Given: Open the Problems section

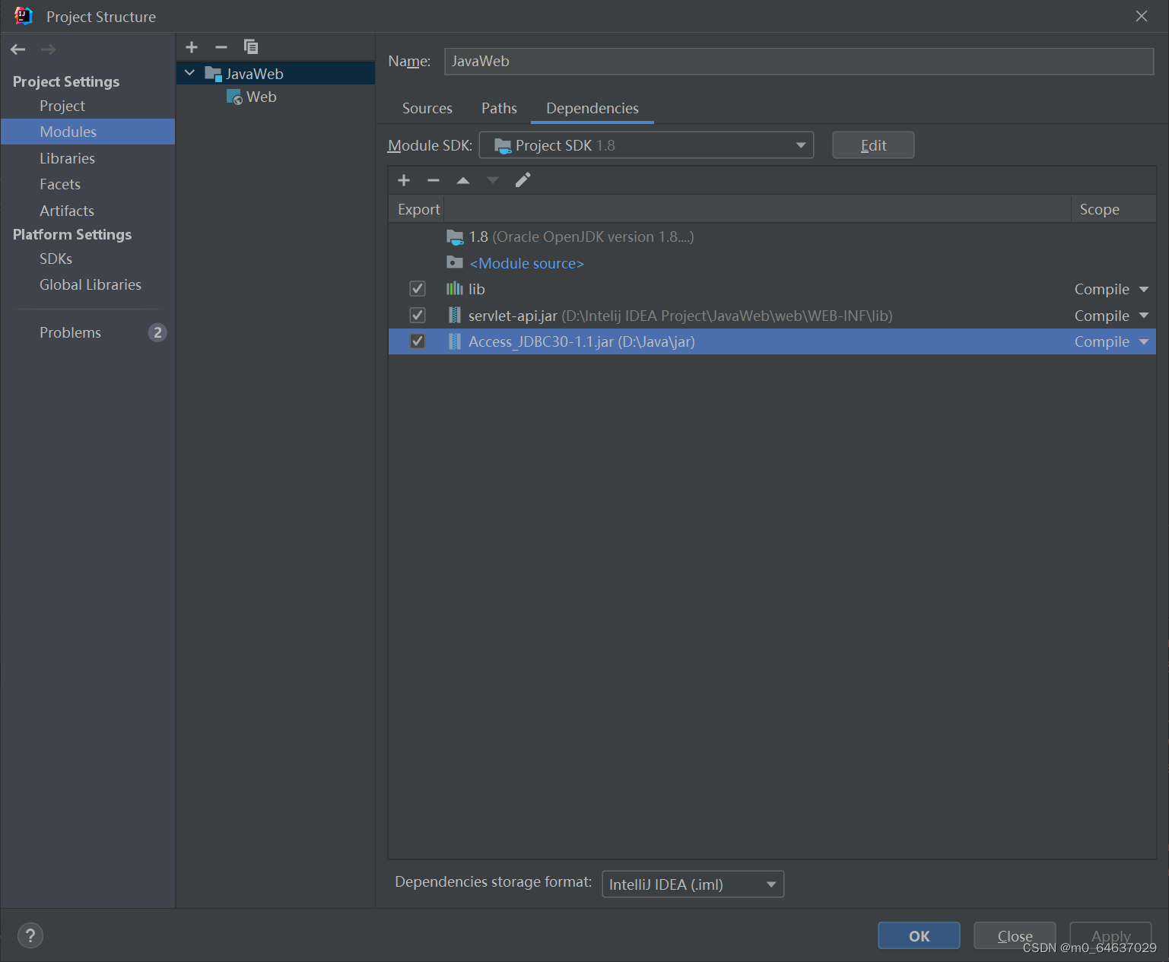Looking at the screenshot, I should (x=70, y=332).
